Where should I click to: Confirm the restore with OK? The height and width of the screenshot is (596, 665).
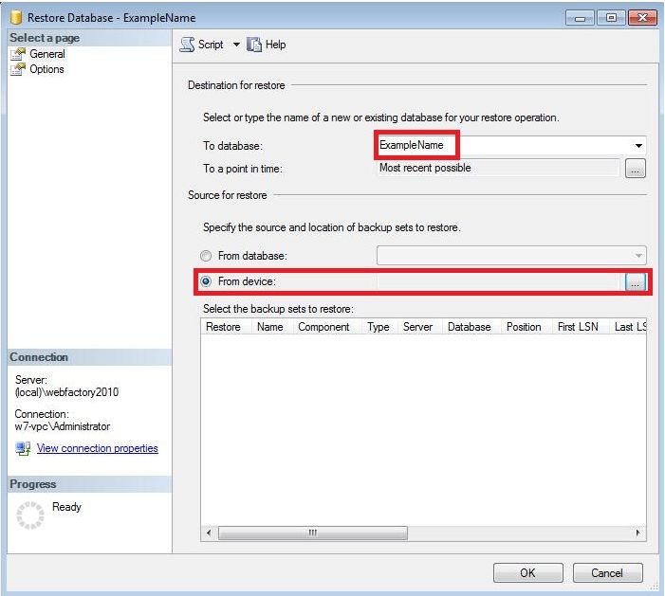(528, 572)
